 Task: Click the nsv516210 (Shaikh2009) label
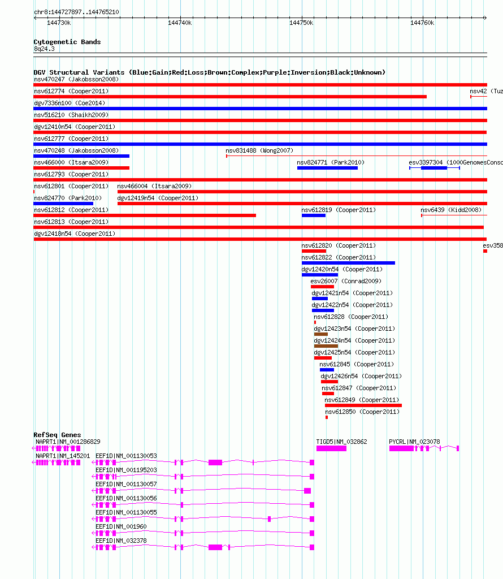(x=71, y=114)
